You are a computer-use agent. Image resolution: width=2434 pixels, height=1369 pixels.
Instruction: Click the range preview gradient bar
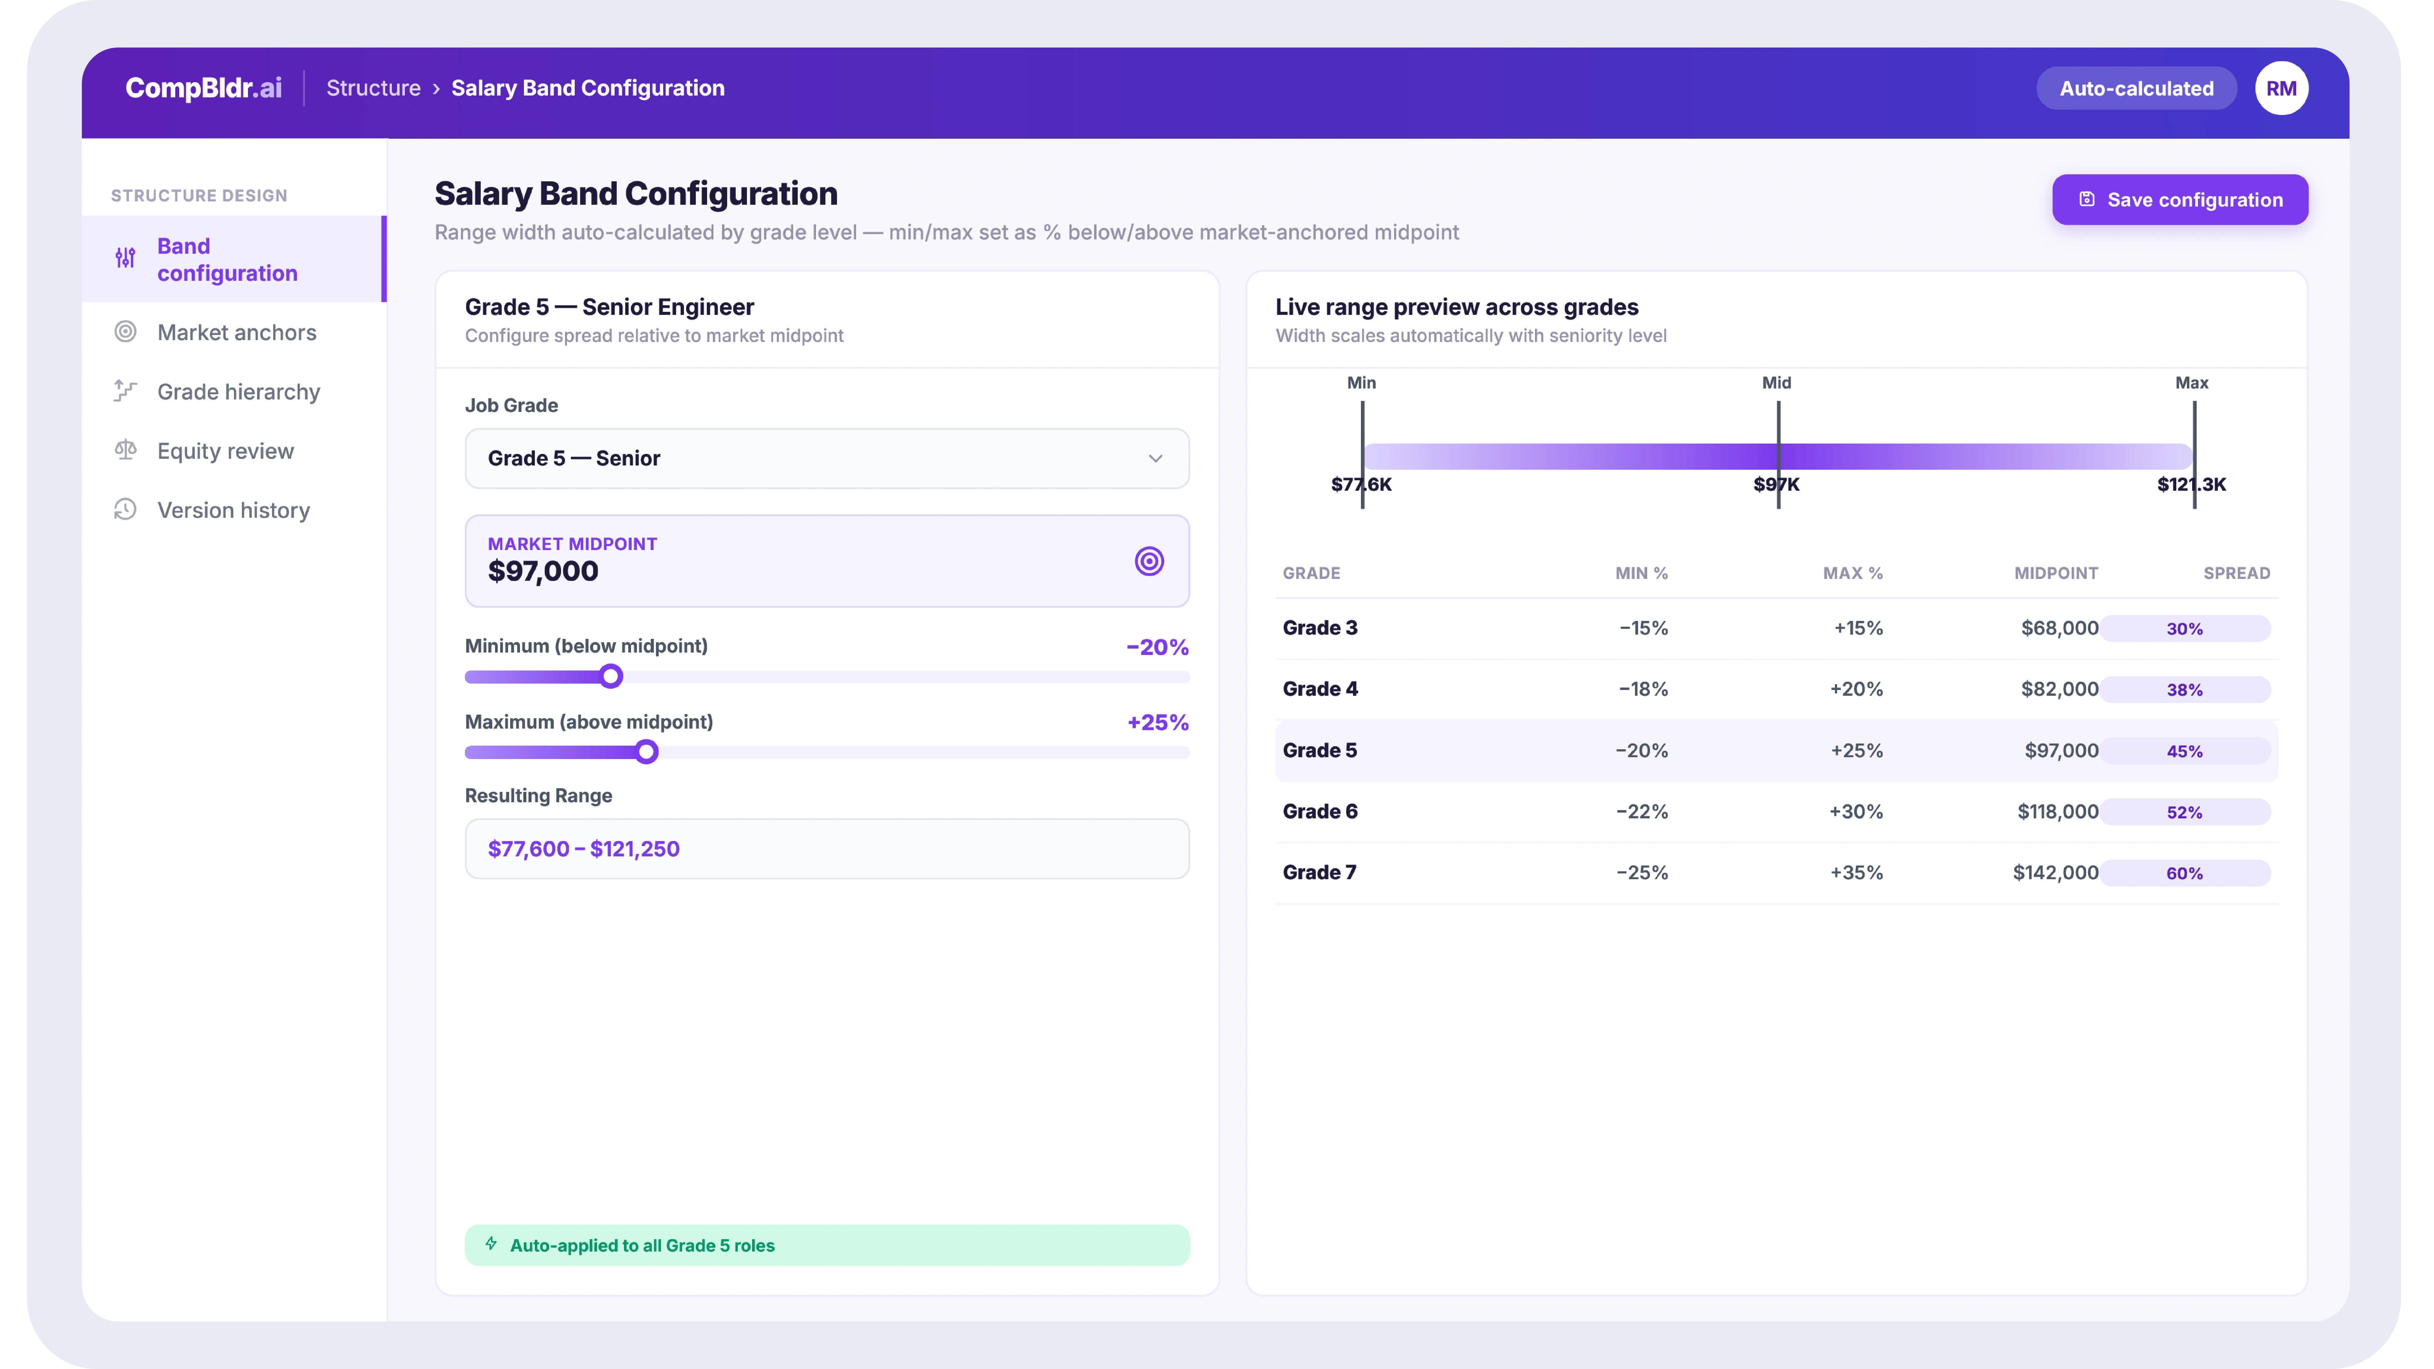pyautogui.click(x=1777, y=456)
